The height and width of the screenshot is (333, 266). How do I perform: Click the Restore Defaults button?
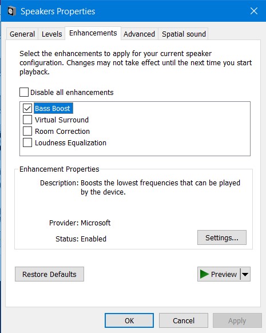49,274
